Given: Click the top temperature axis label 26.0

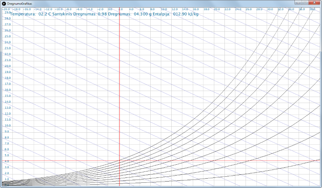Looking at the screenshot, I should (249, 9).
